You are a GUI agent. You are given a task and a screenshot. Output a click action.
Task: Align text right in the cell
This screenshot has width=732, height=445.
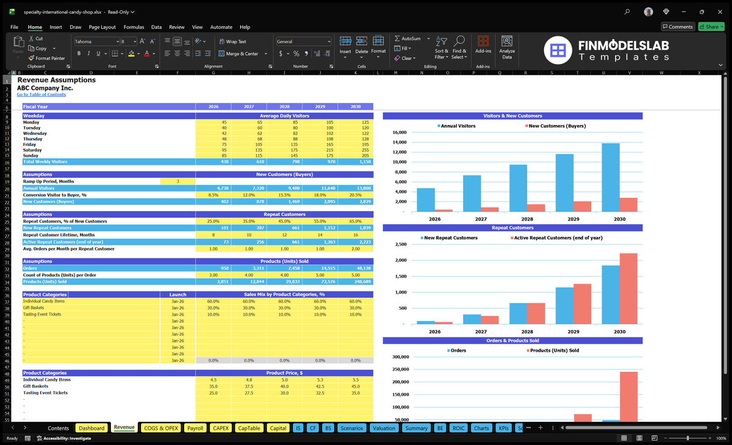[187, 54]
